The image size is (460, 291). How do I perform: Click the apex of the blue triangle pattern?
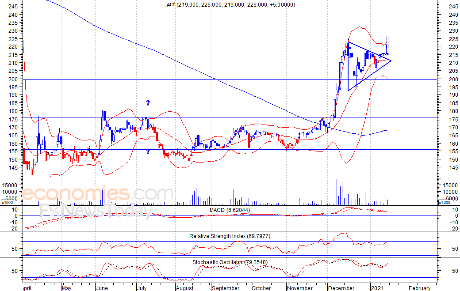(x=391, y=60)
